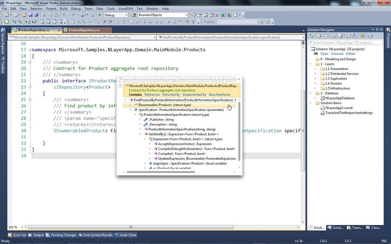
Task: Switch to IProductRepository.cs tab
Action: pyautogui.click(x=34, y=30)
